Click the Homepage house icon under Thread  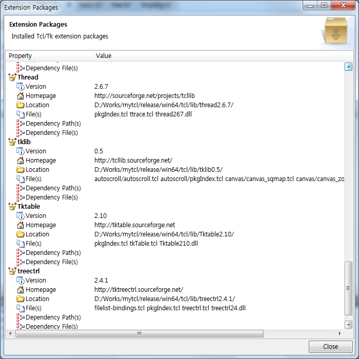21,96
